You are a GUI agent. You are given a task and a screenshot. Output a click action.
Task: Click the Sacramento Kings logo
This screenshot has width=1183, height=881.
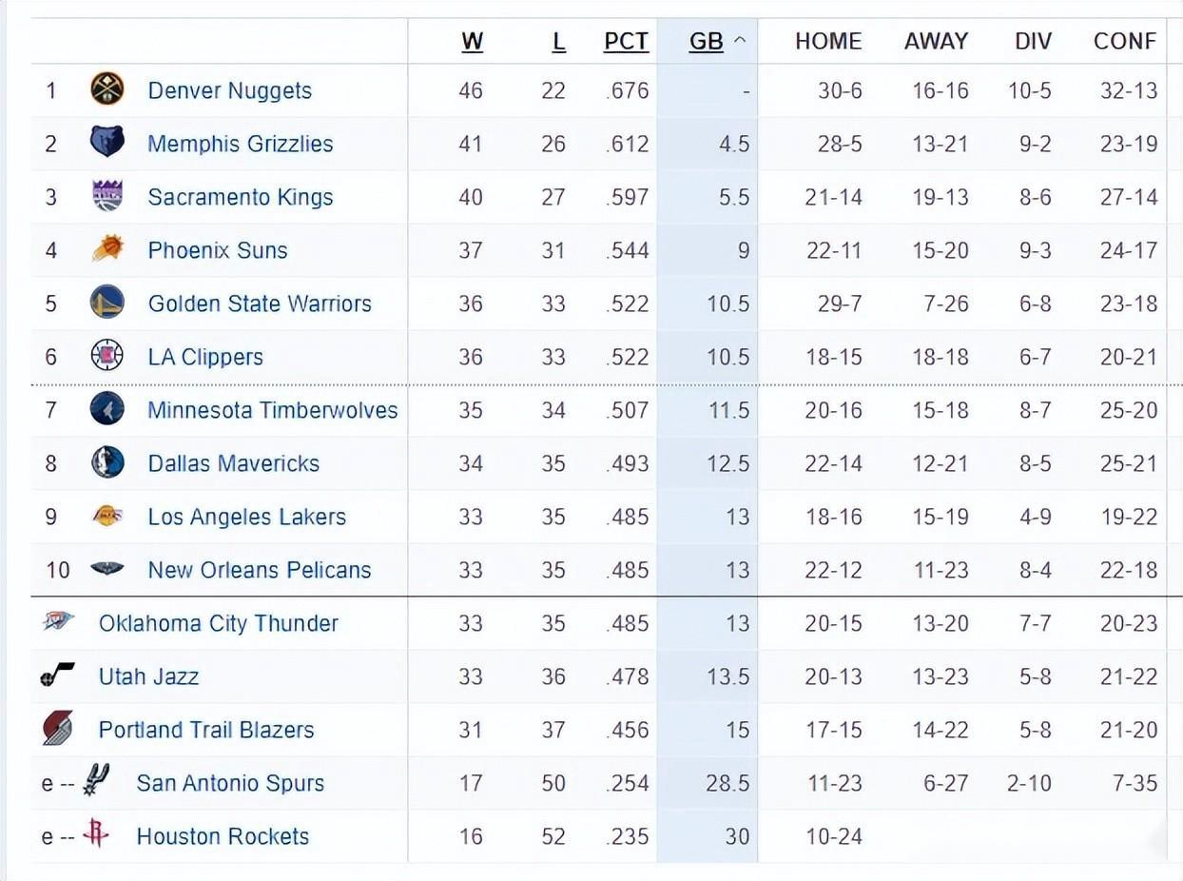[107, 196]
